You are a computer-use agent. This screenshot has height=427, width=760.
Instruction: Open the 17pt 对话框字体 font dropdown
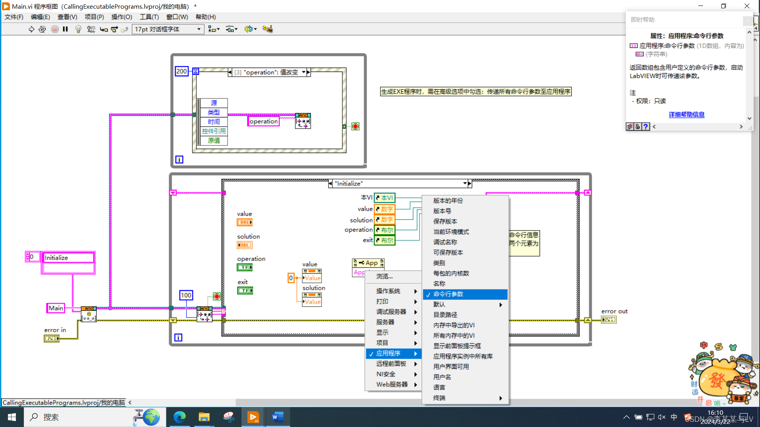[199, 29]
